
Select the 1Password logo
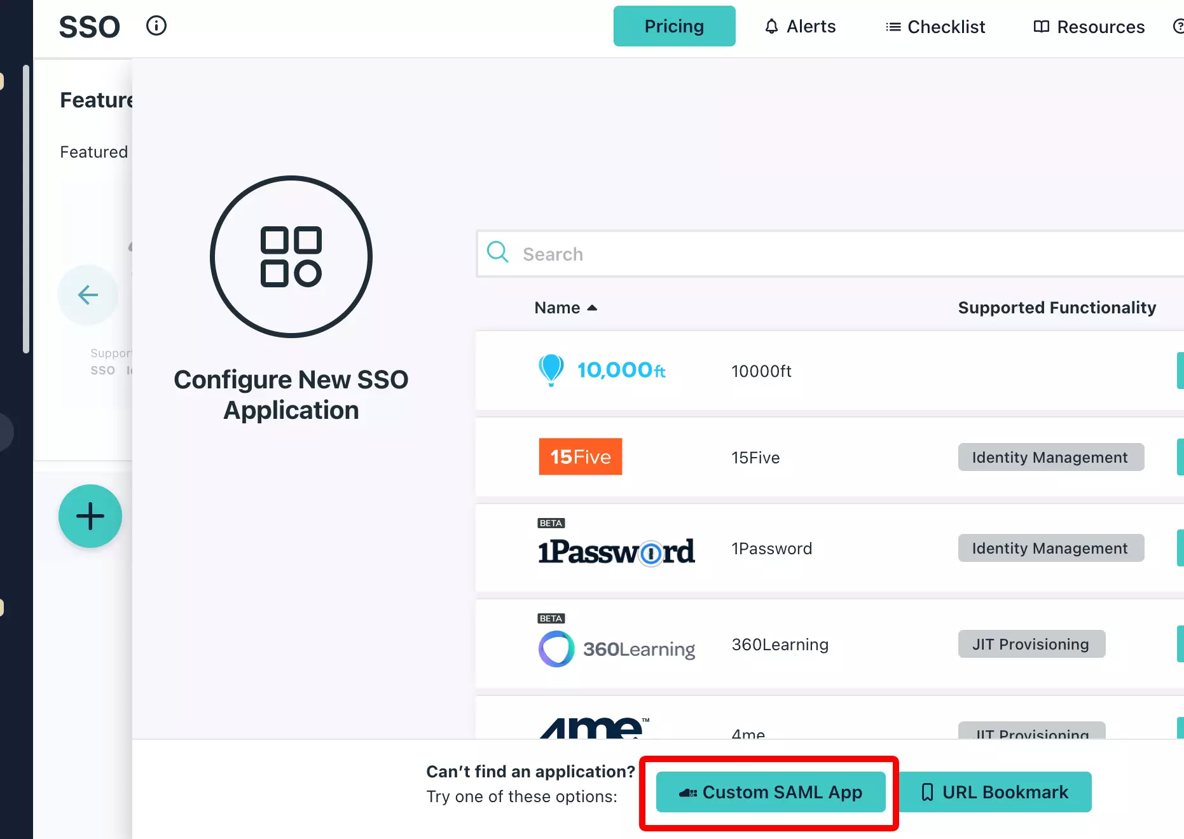[616, 552]
